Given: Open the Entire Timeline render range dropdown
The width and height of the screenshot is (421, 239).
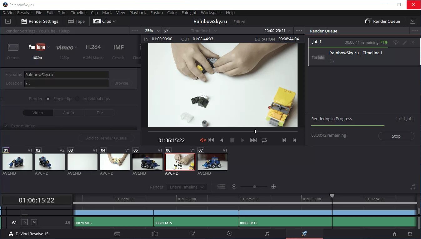Looking at the screenshot, I should pos(186,187).
